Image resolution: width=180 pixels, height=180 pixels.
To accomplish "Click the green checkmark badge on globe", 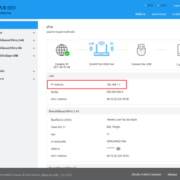I will tap(67, 53).
